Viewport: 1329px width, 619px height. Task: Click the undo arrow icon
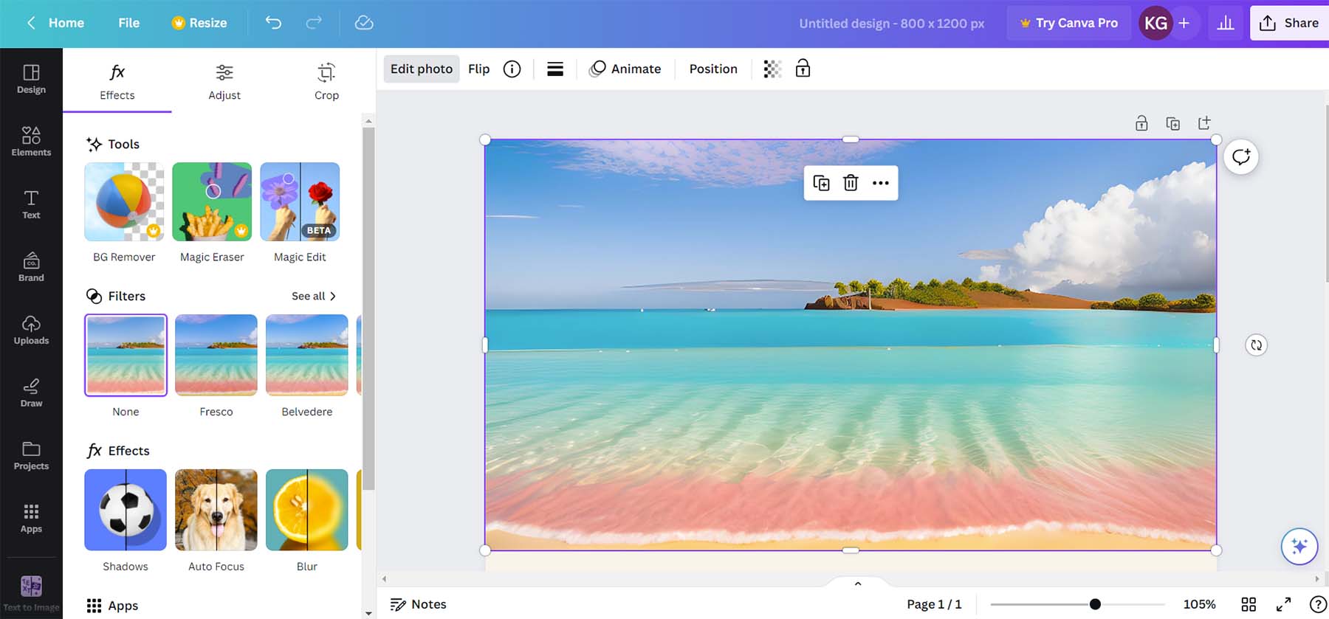coord(273,23)
